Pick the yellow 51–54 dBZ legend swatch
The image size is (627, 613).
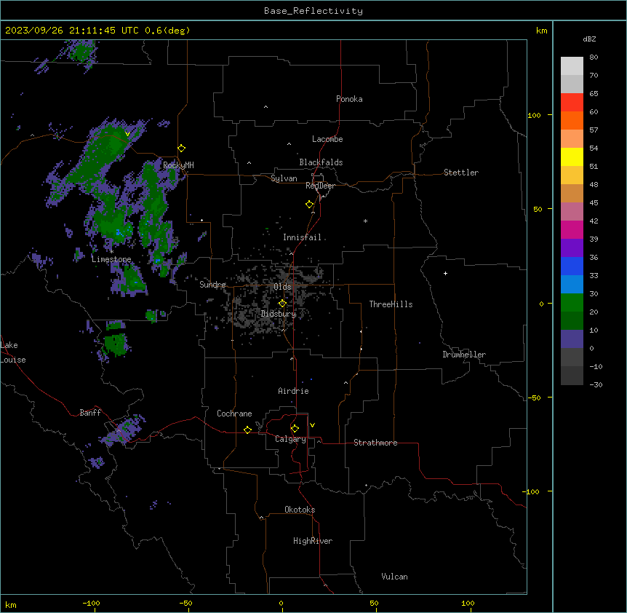(x=572, y=157)
